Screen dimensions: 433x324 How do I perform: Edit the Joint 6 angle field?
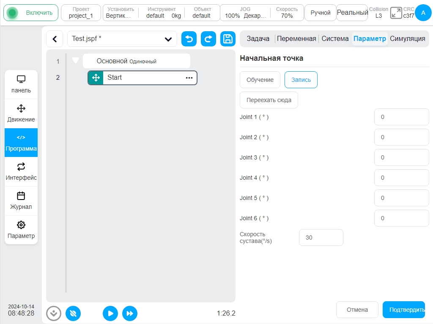point(402,218)
